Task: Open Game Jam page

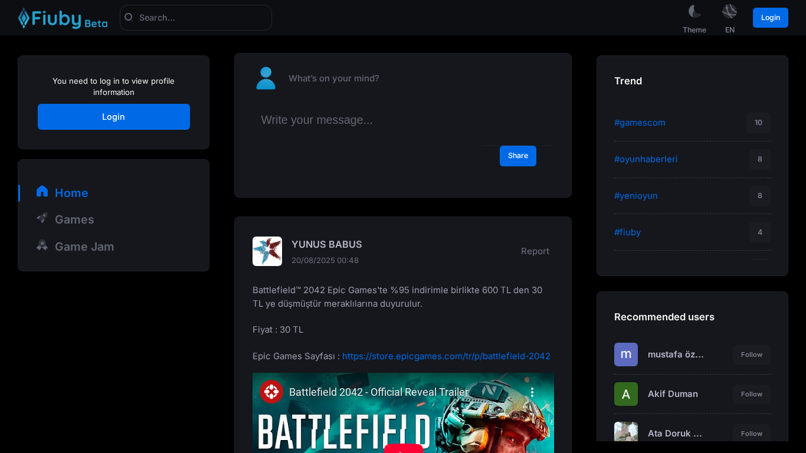Action: pyautogui.click(x=84, y=247)
